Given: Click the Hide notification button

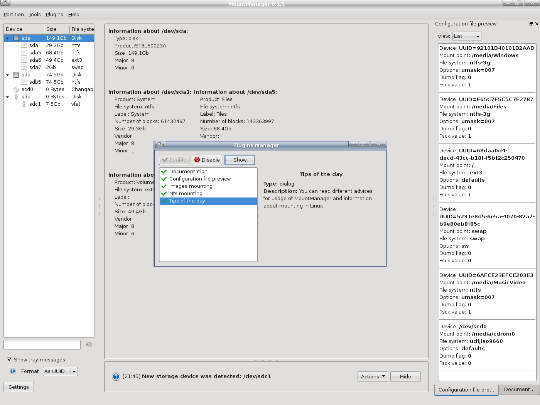Looking at the screenshot, I should [405, 376].
